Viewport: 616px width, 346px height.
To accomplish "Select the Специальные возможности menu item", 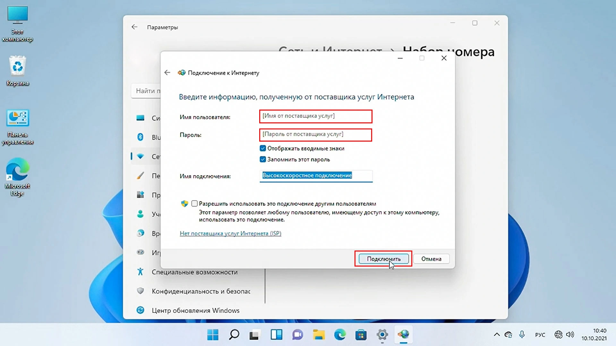I will (x=194, y=272).
